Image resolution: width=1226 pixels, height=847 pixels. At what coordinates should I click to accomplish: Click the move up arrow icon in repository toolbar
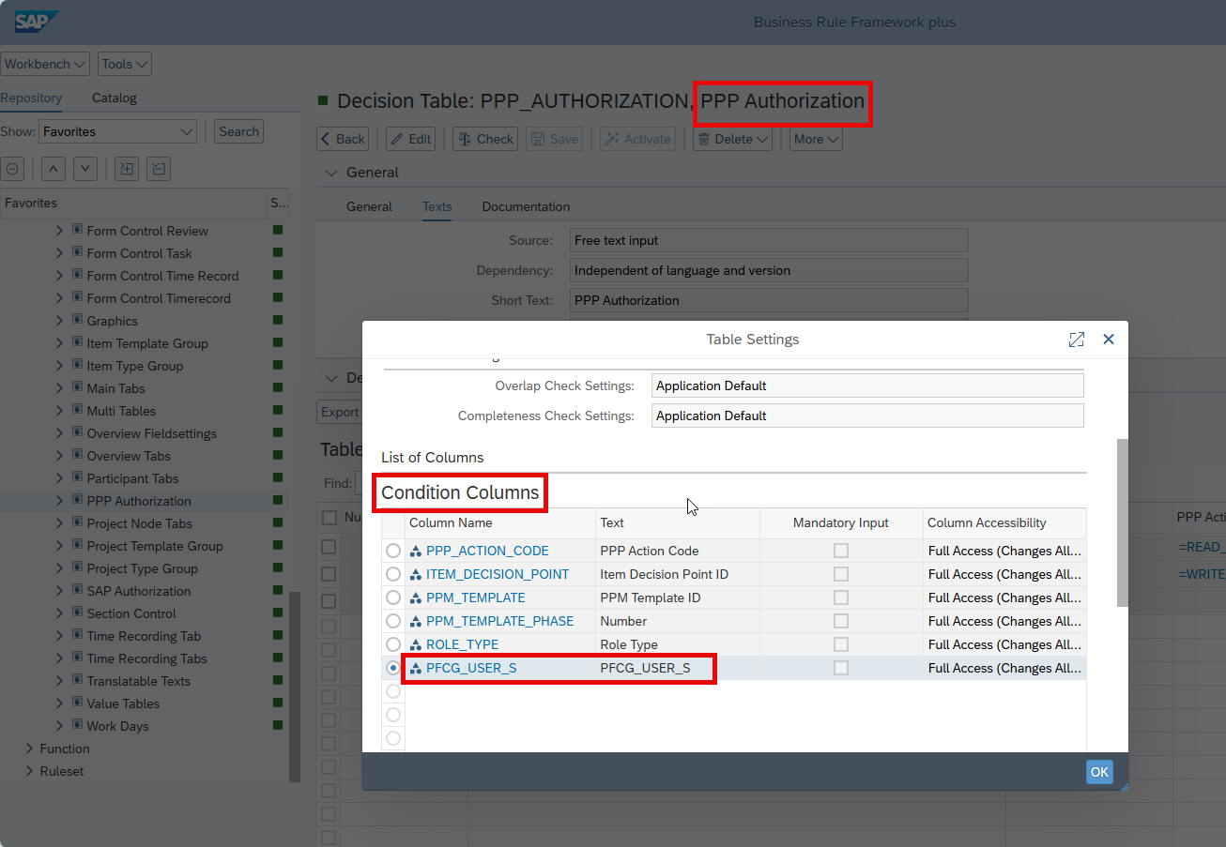pos(54,169)
